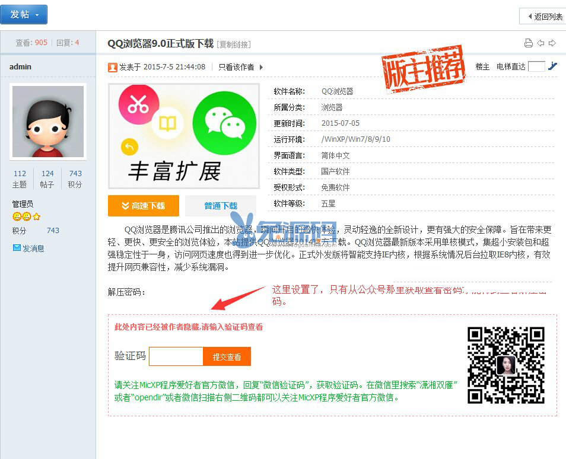
Task: Send a message via 发消息 link
Action: tap(33, 248)
